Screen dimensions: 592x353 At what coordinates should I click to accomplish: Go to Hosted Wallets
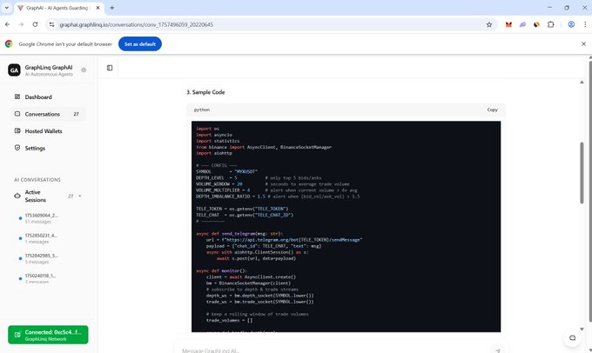coord(44,131)
